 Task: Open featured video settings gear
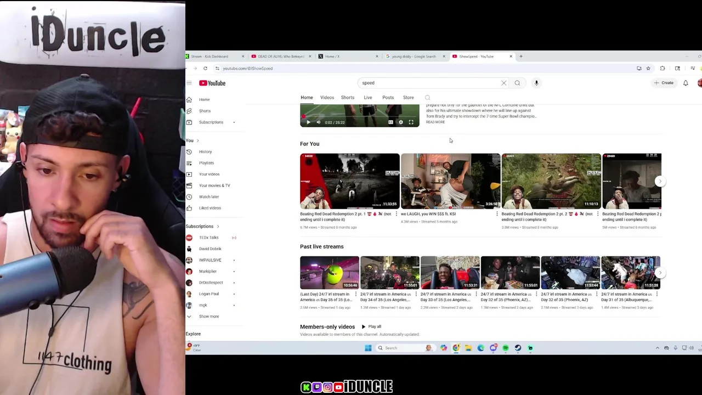click(x=401, y=122)
